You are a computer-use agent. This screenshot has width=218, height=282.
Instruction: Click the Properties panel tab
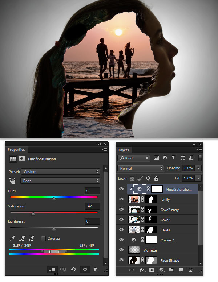(x=16, y=150)
